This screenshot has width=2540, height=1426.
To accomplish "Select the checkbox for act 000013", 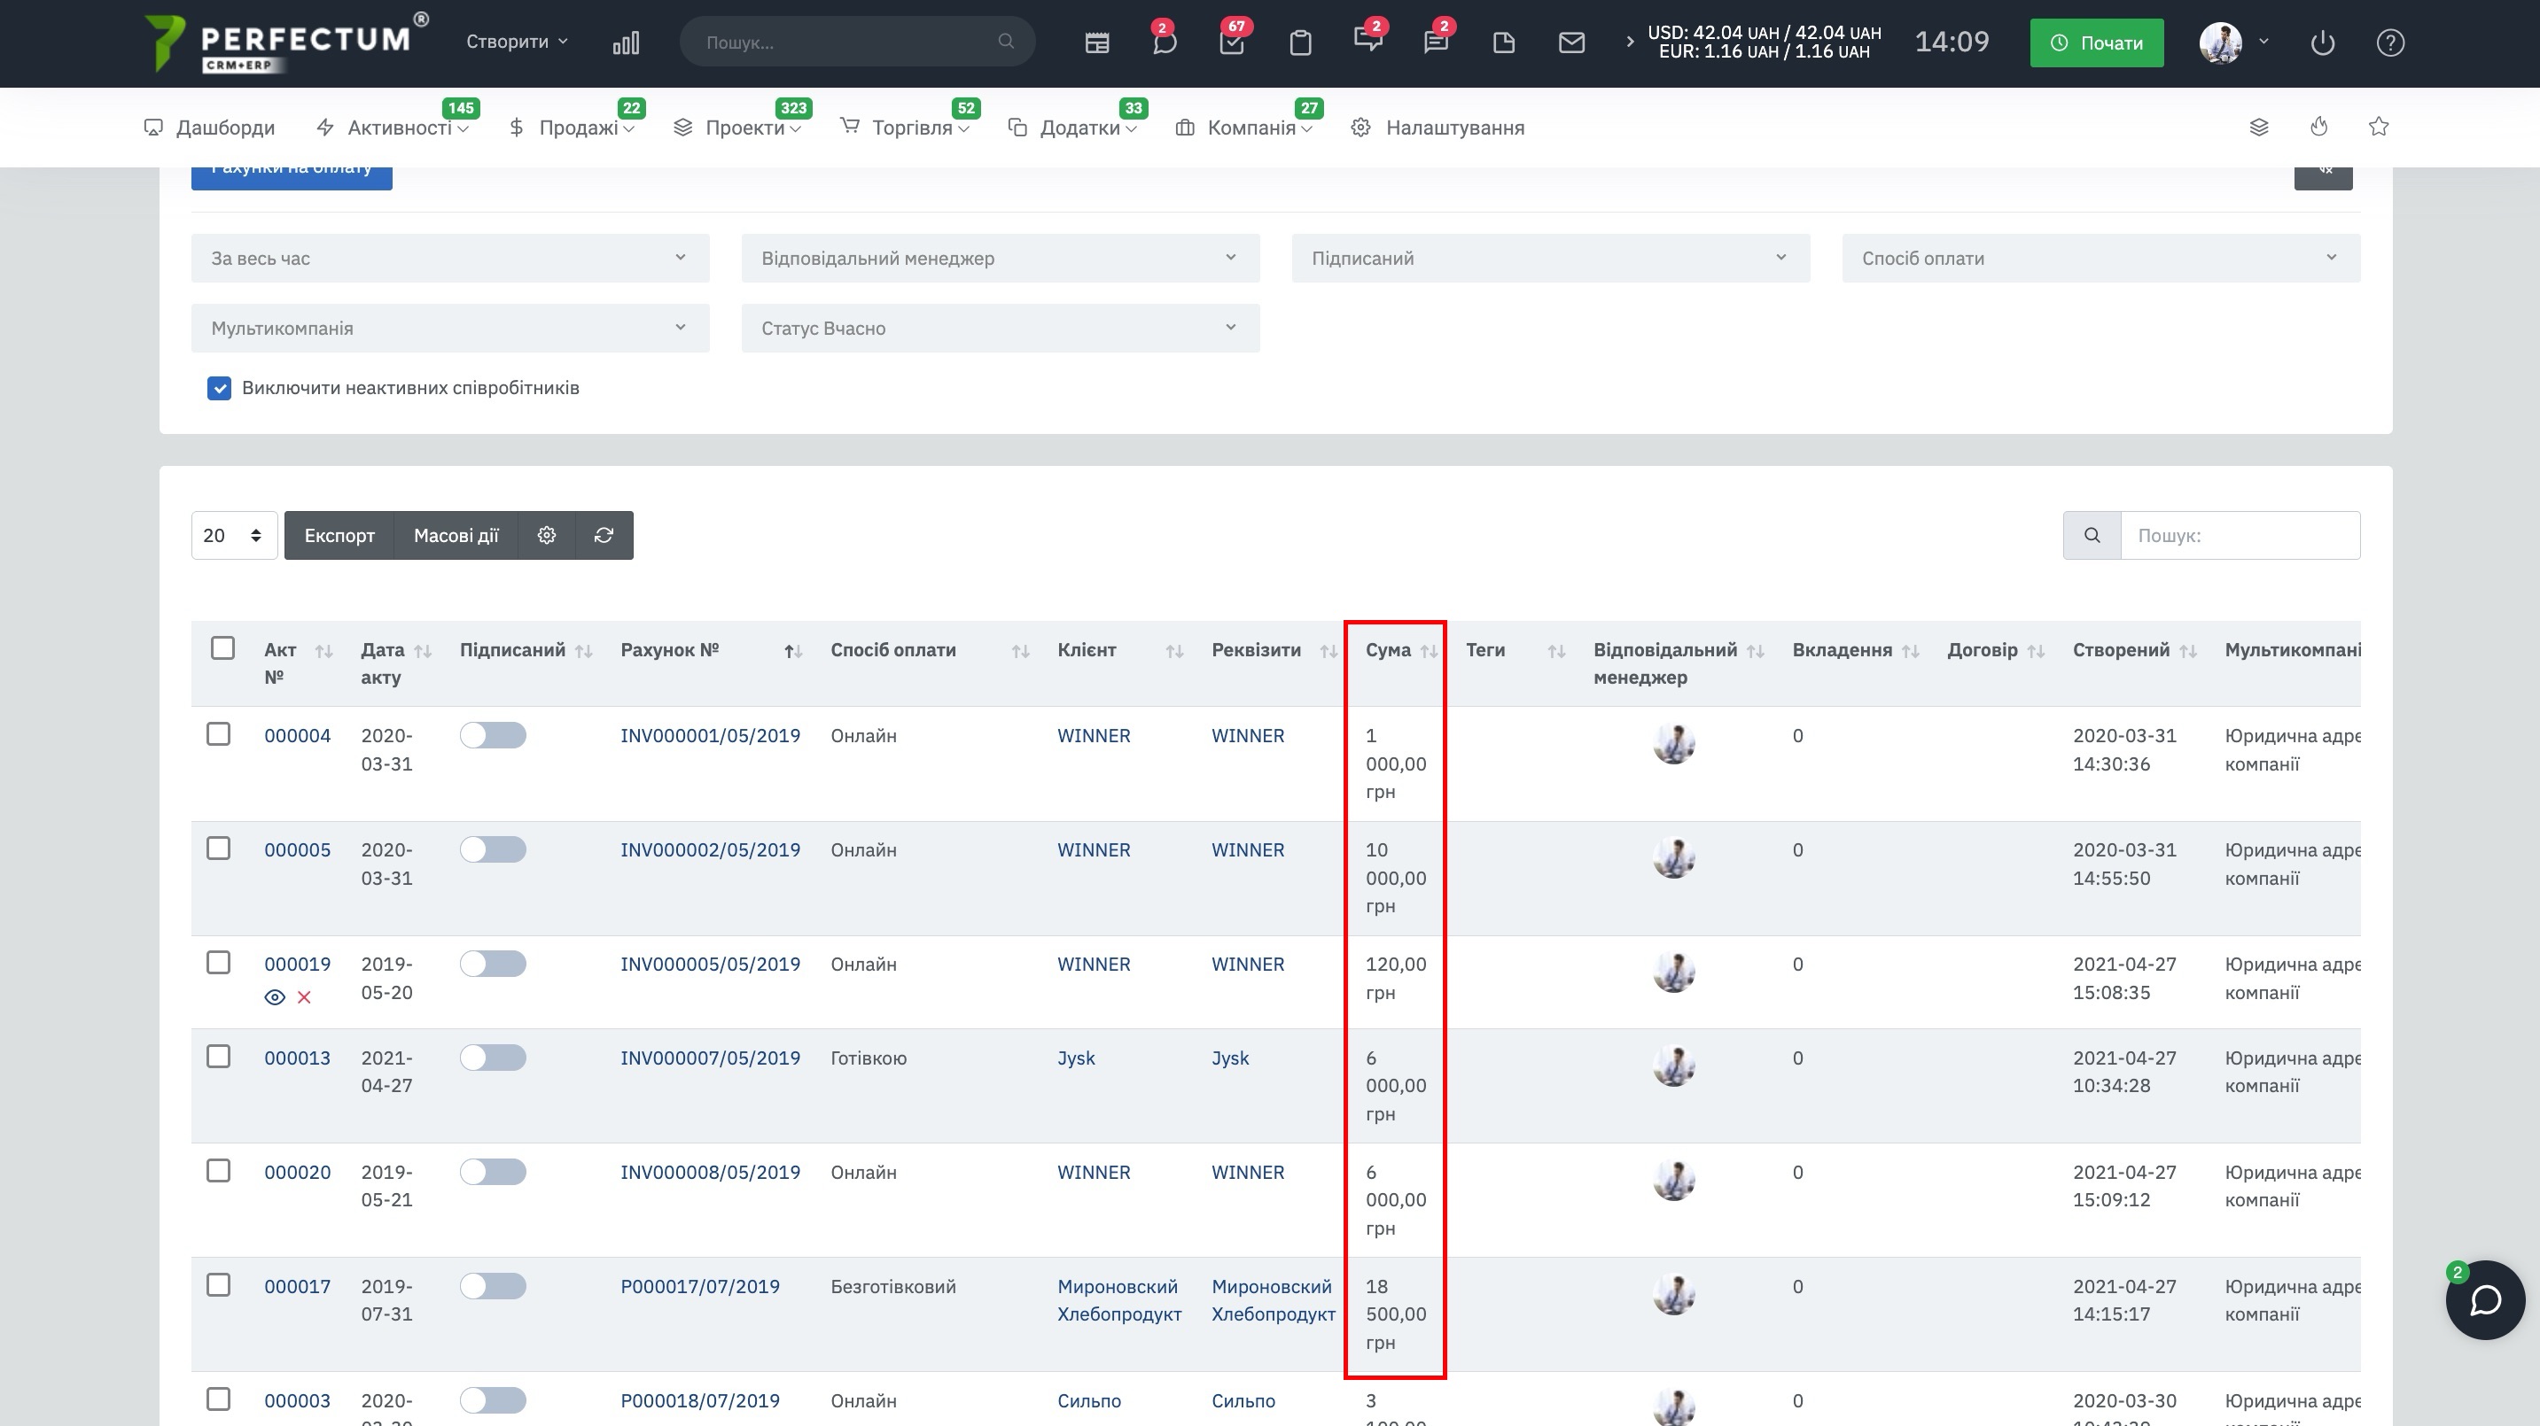I will (x=219, y=1058).
